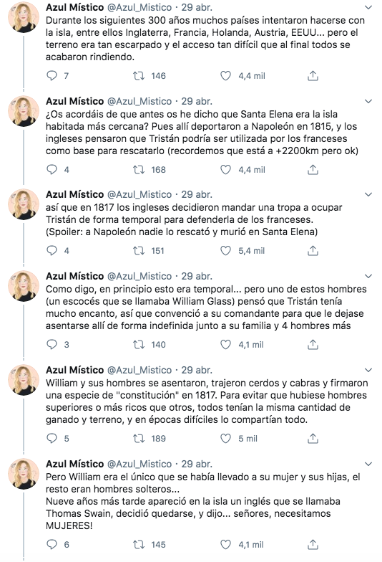Viewport: 382px width, 562px height.
Task: Share the tweet about 1817 ingleses tropa
Action: click(313, 251)
